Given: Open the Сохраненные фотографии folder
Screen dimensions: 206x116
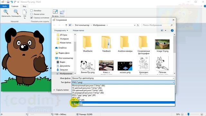Looking at the screenshot, I should point(144,45).
